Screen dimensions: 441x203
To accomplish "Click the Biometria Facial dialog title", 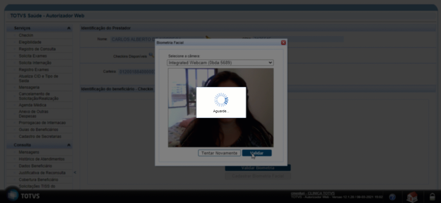I will tap(170, 43).
